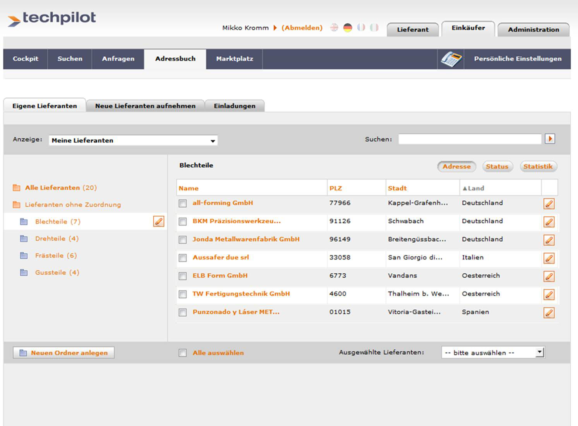
Task: Open the Aussafer due srl link
Action: pyautogui.click(x=221, y=257)
